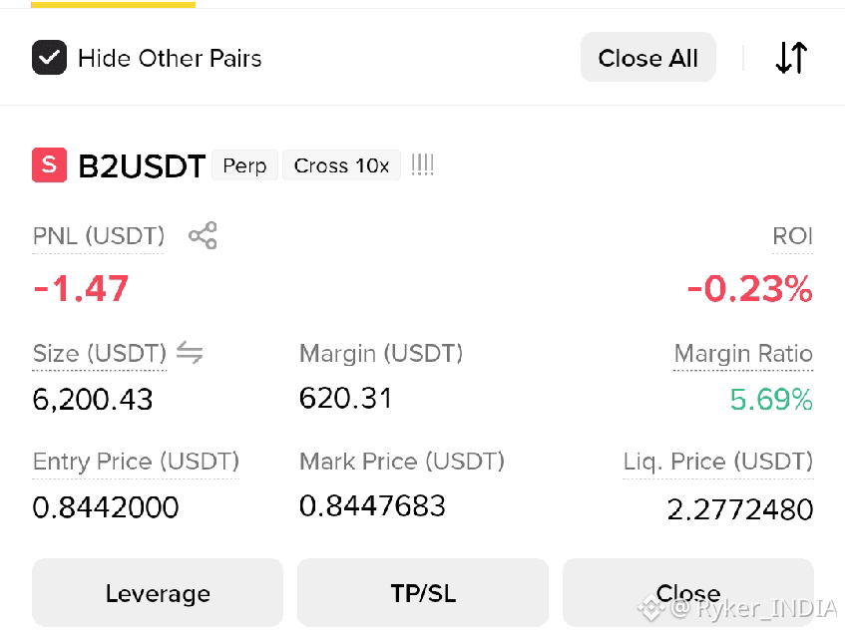Click the Close position button

[688, 593]
